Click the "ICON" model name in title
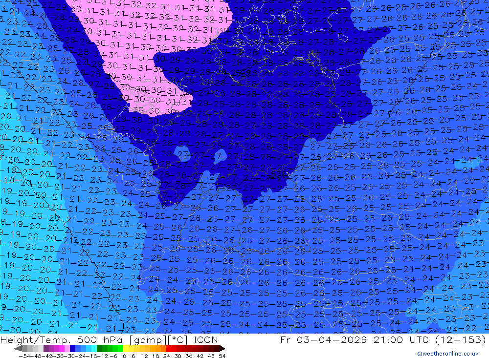489x358 pixels. point(206,339)
